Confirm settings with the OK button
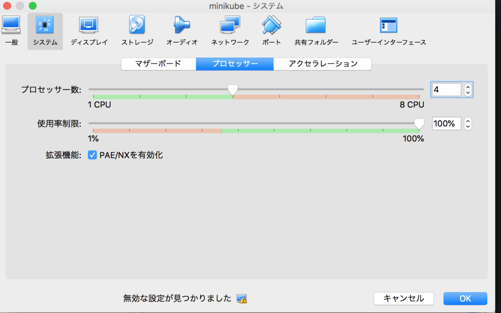 [465, 299]
